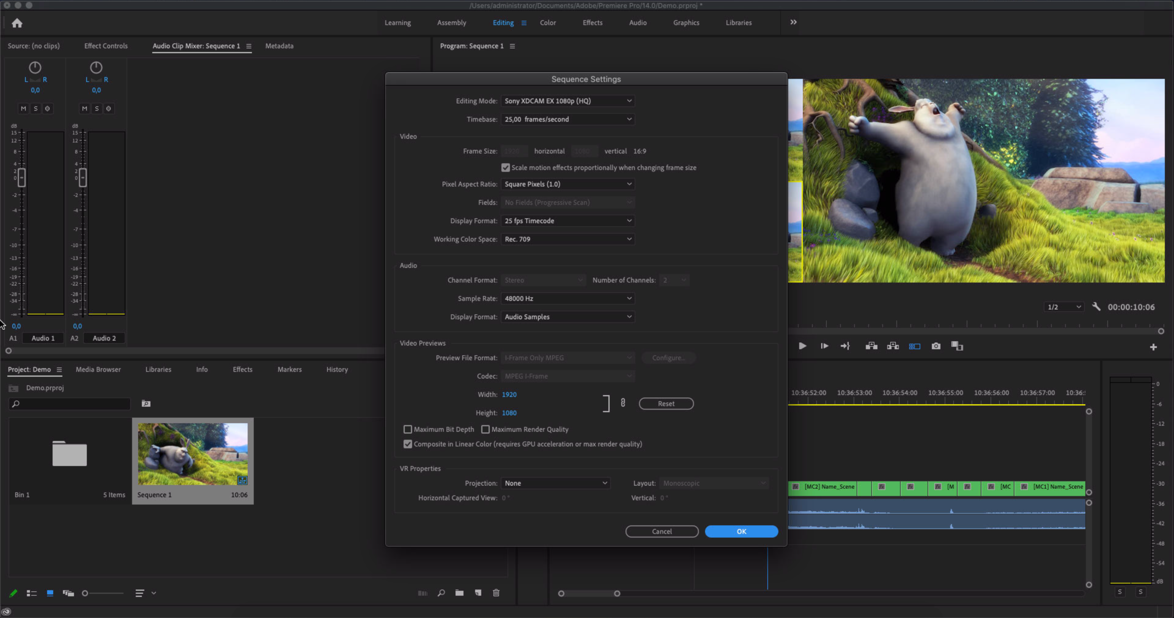Viewport: 1174px width, 618px height.
Task: Open audio Display Format Audio Samples dropdown
Action: pos(567,317)
